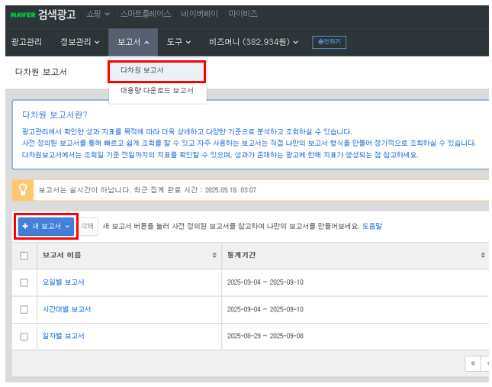Image resolution: width=492 pixels, height=387 pixels.
Task: Click the 다차원 보고서 page title
Action: (x=40, y=72)
